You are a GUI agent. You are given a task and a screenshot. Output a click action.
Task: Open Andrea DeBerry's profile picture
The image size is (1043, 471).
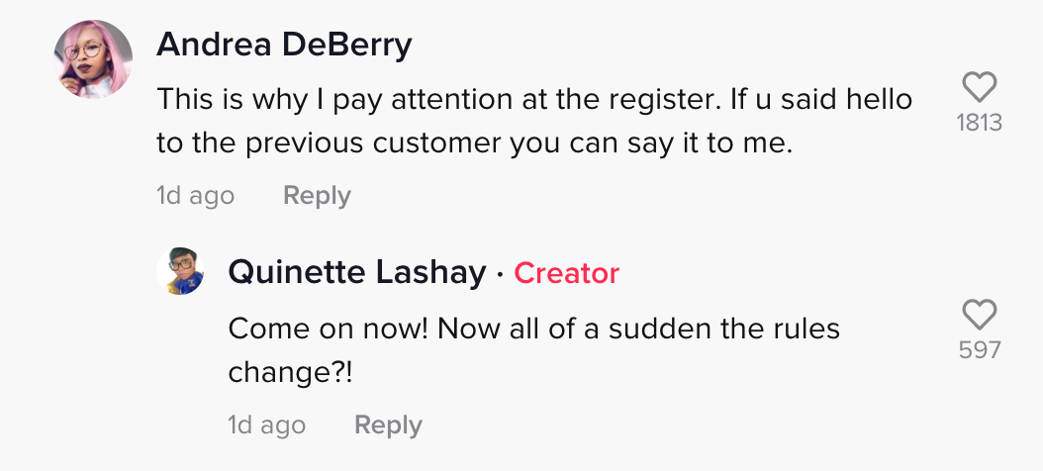(92, 59)
